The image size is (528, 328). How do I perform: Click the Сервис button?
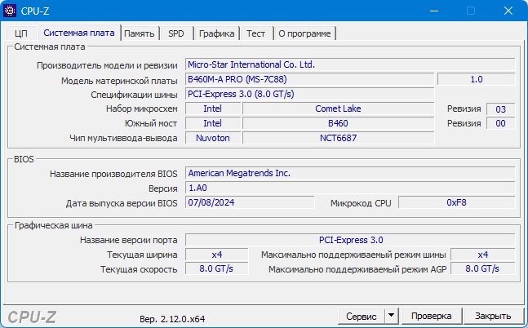[362, 317]
